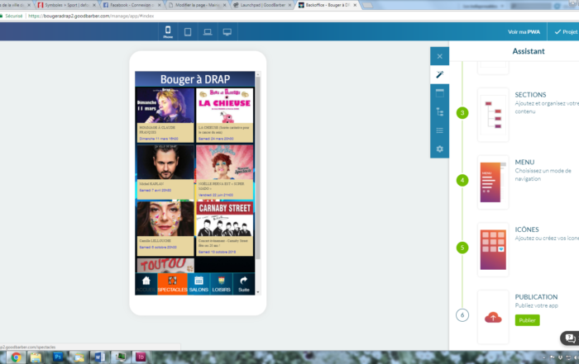The image size is (579, 364).
Task: Switch preview to tablet view
Action: click(x=188, y=32)
